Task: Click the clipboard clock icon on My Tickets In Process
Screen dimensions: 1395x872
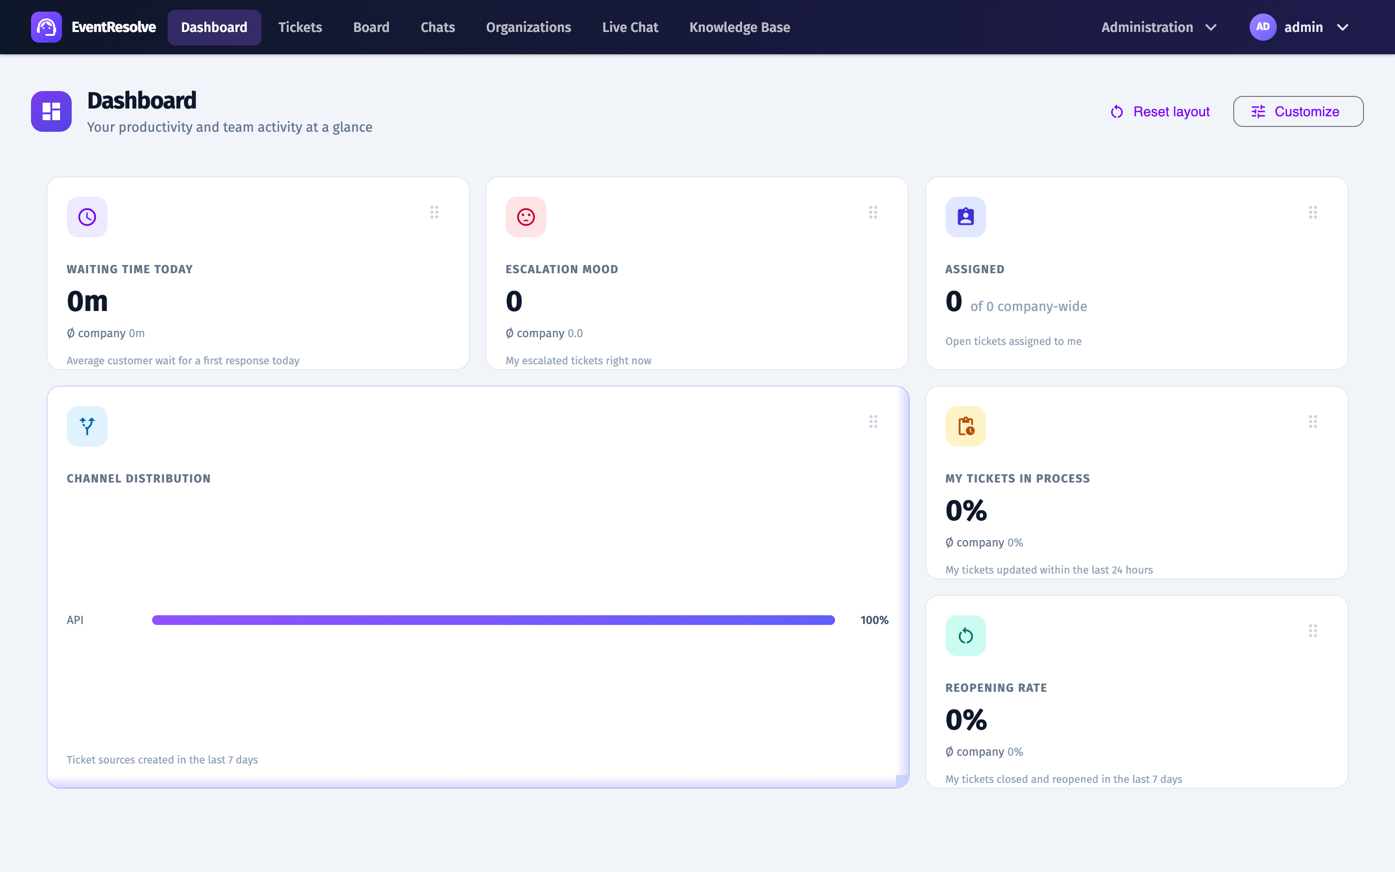Action: (965, 426)
